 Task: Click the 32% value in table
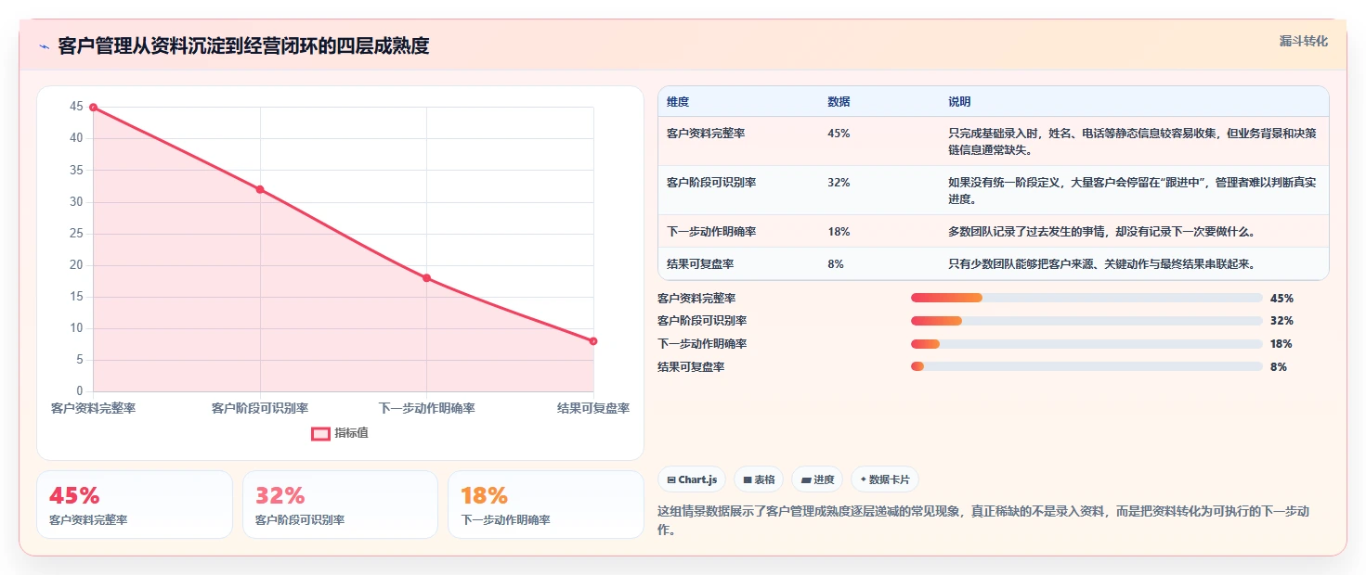point(839,182)
